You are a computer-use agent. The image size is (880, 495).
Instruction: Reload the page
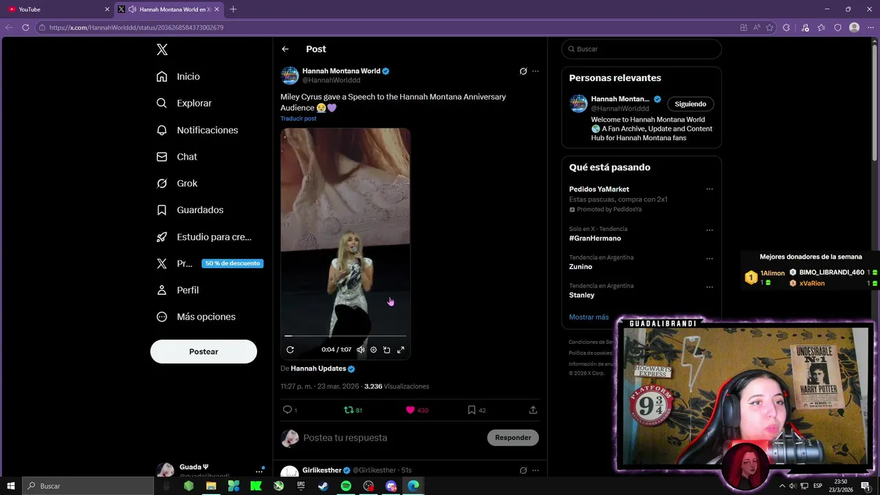[x=25, y=27]
